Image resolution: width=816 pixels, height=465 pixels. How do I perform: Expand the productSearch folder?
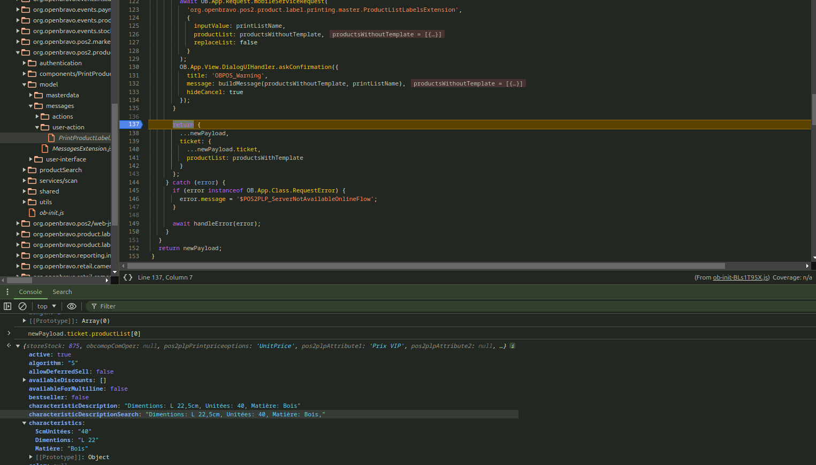pyautogui.click(x=25, y=170)
